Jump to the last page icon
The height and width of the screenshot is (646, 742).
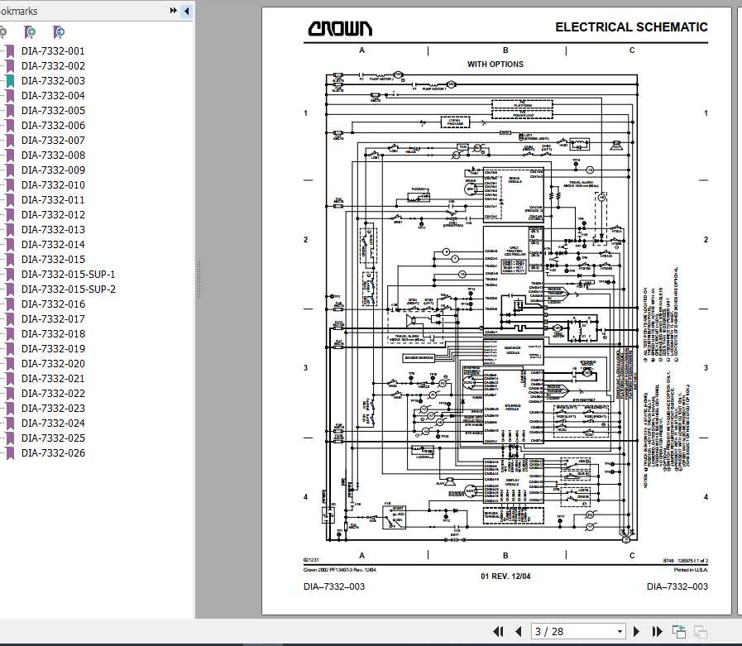point(656,631)
